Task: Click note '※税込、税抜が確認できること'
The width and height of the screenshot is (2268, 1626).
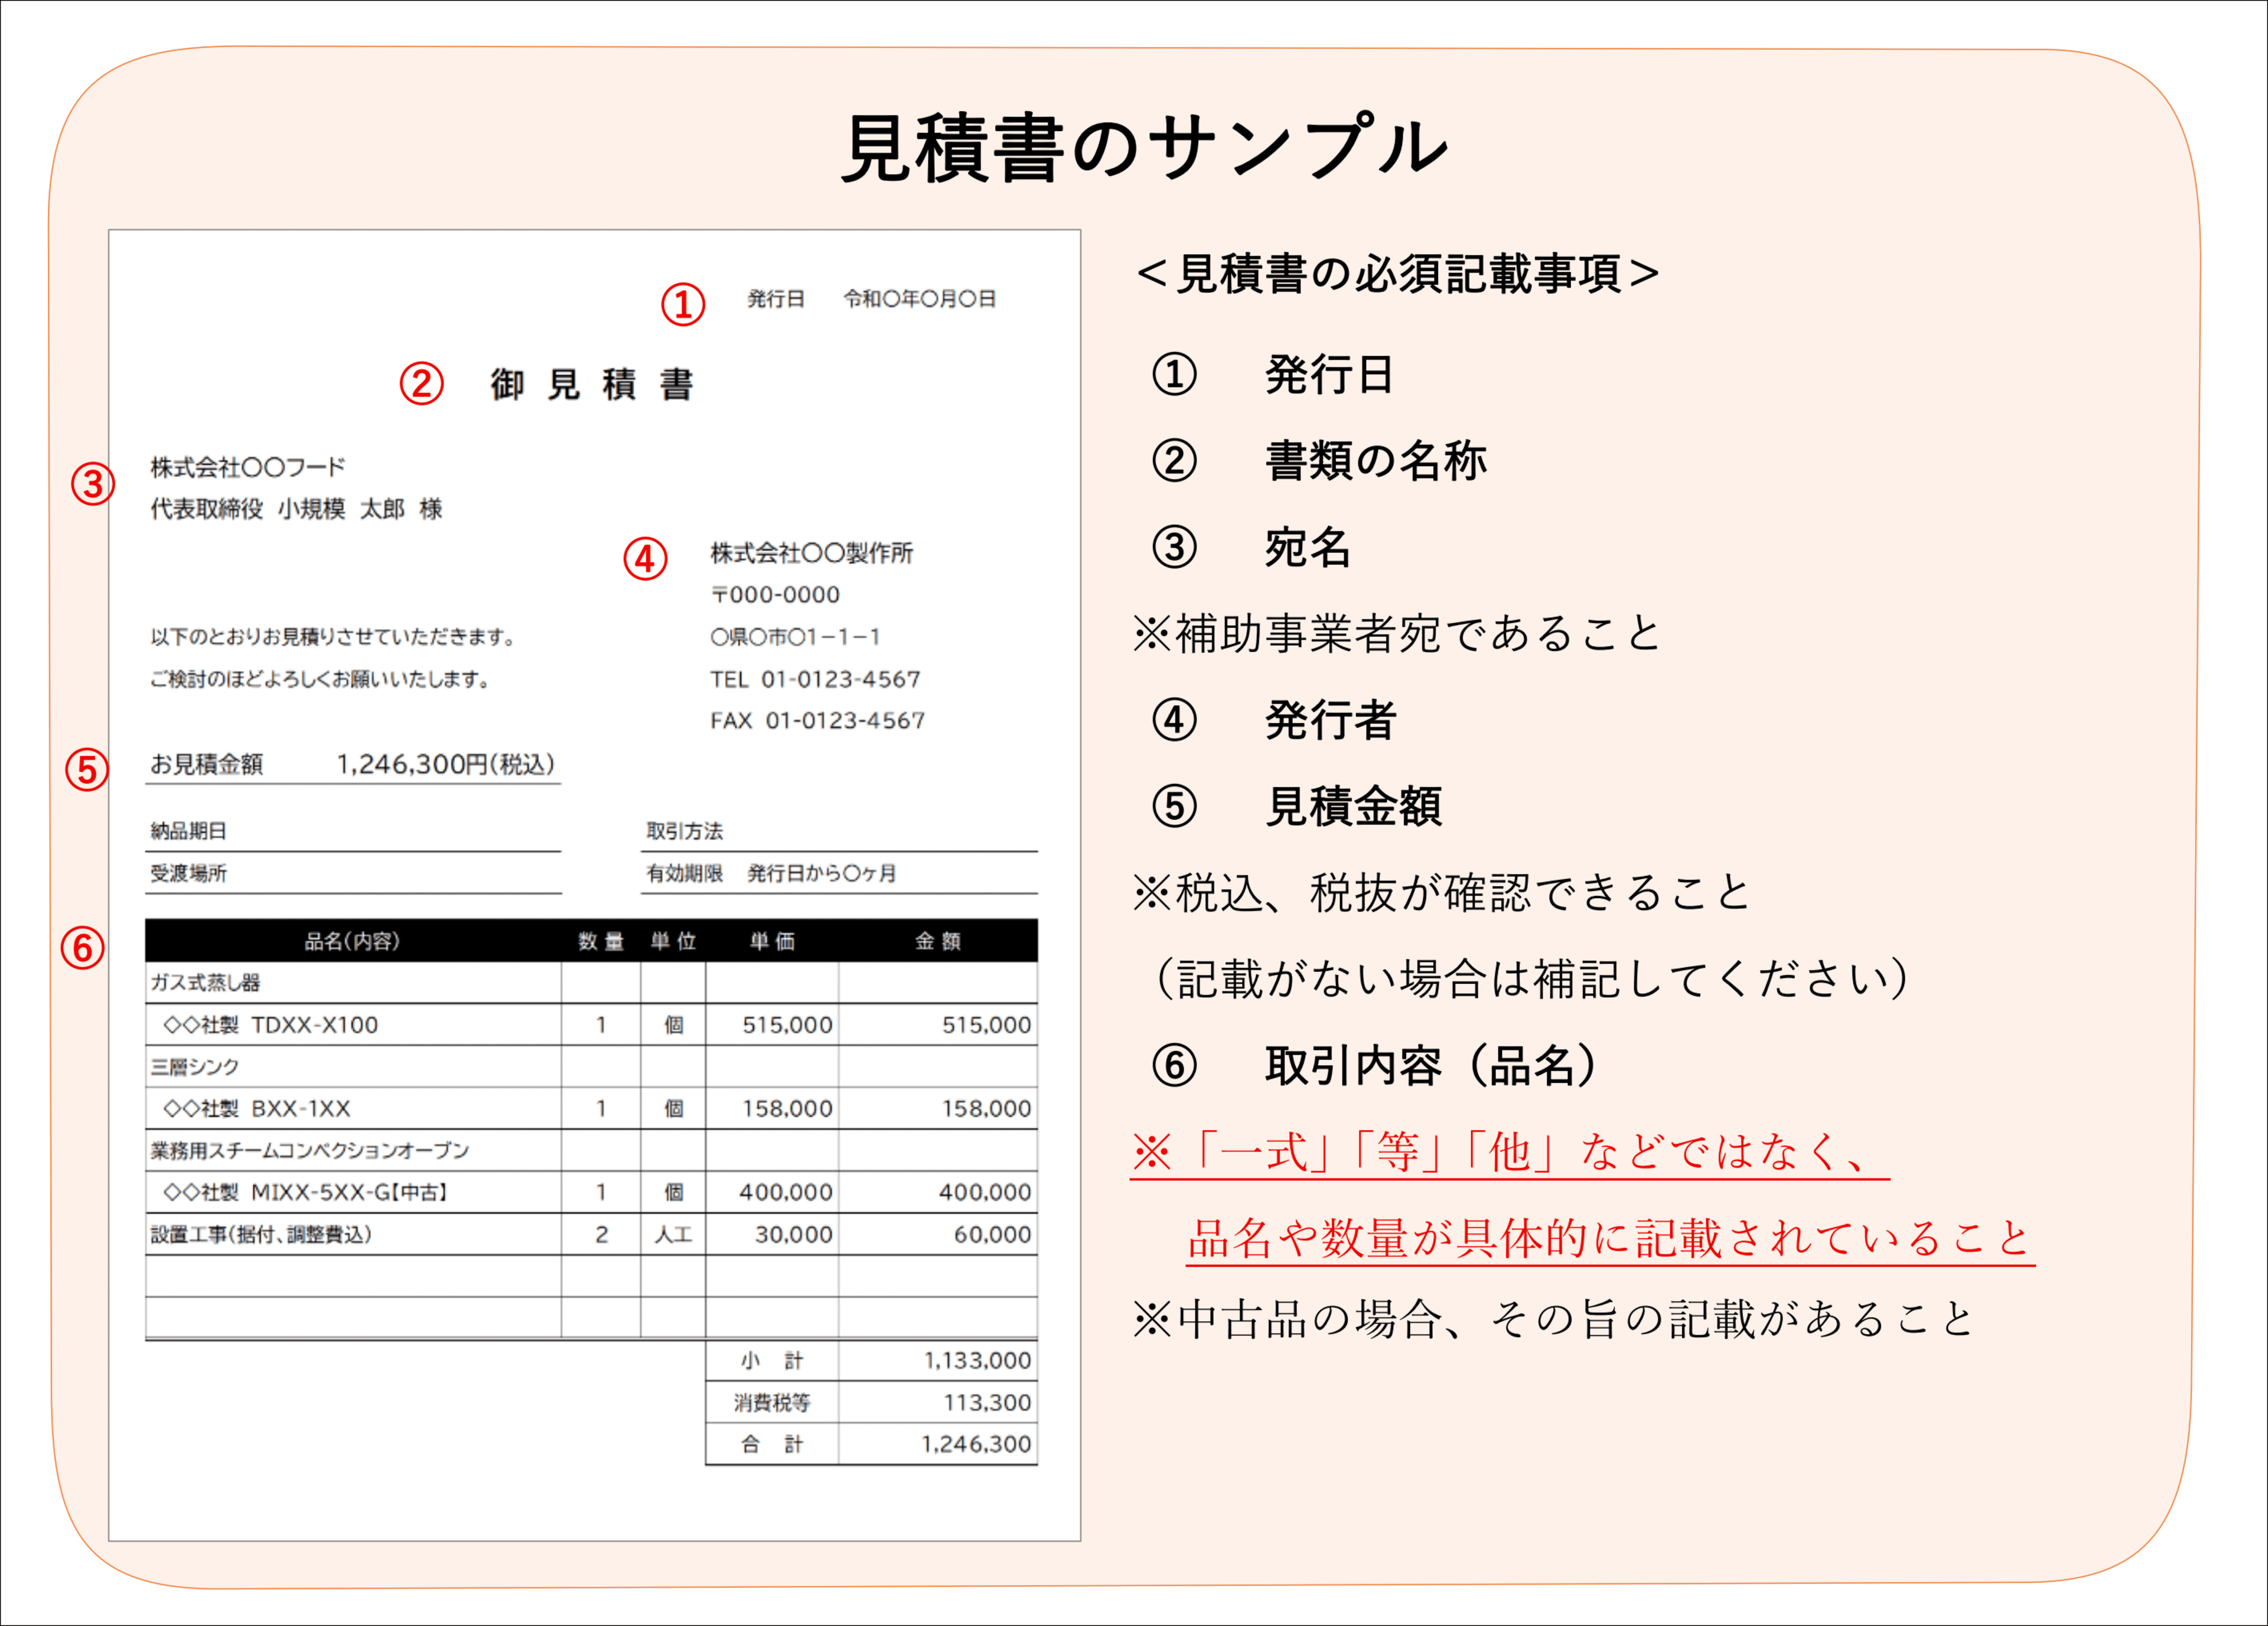Action: pos(1442,893)
